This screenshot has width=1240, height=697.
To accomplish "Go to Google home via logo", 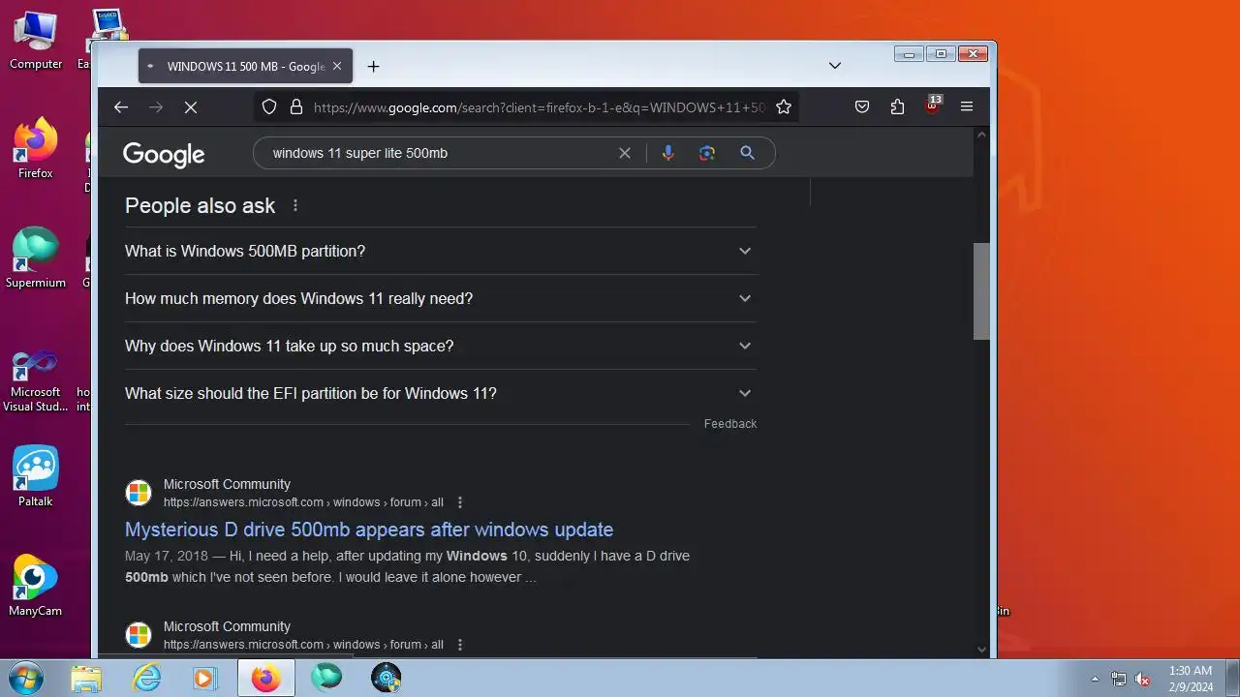I will point(164,155).
